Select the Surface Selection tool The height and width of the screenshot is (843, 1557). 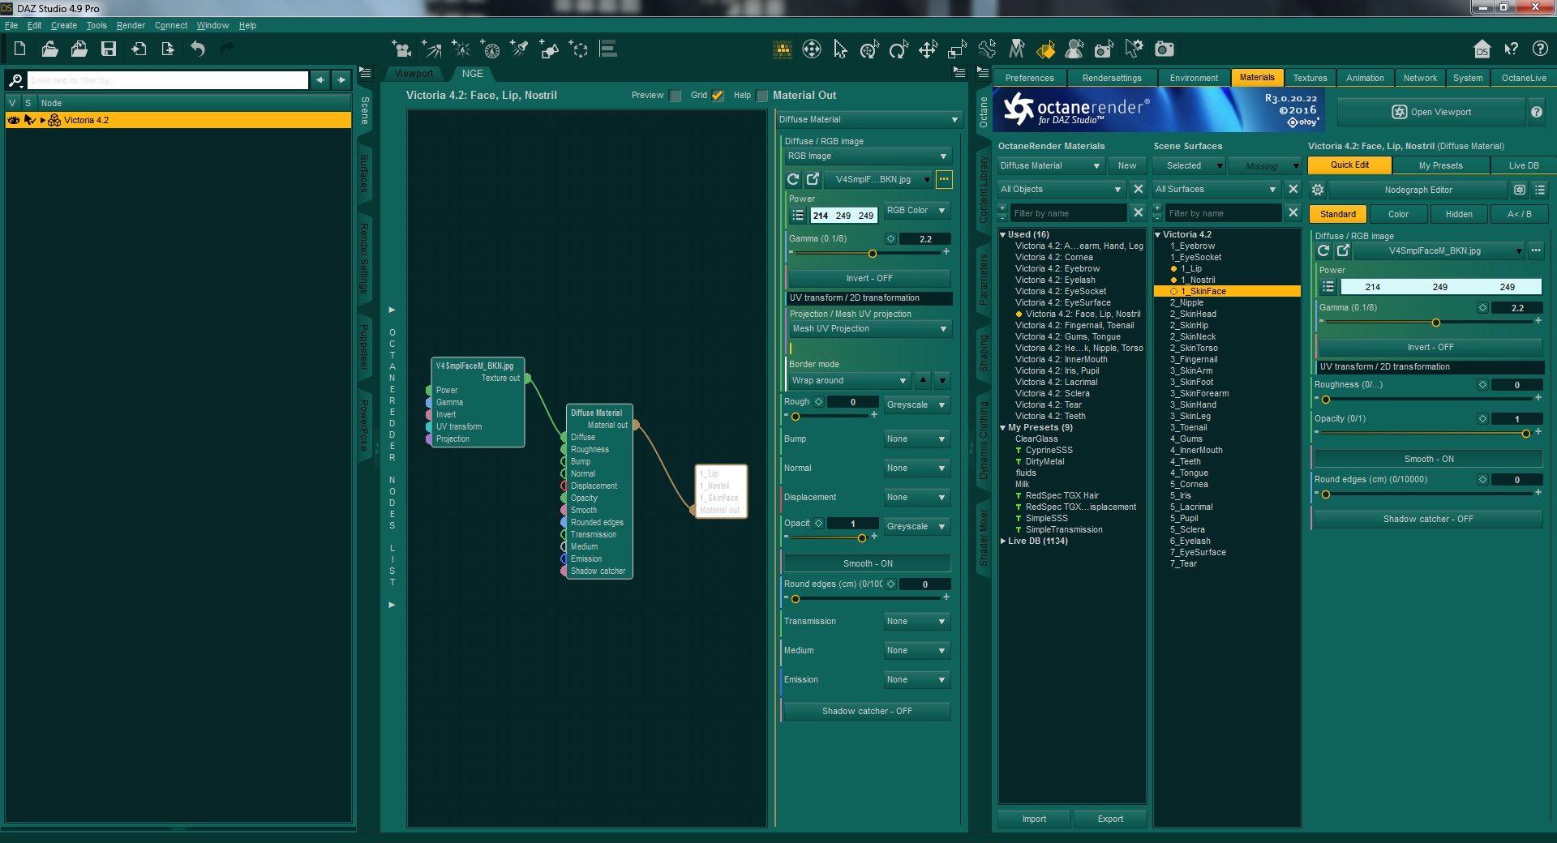[x=1045, y=49]
